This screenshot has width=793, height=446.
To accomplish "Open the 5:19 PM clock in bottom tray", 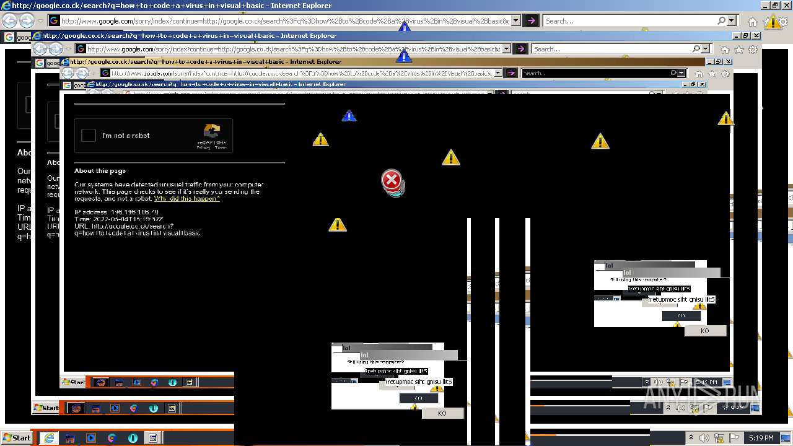I will 761,438.
